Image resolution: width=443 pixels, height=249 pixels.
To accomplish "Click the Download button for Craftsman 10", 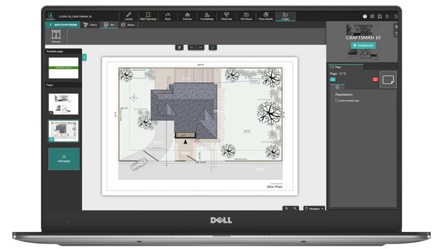I will (363, 46).
